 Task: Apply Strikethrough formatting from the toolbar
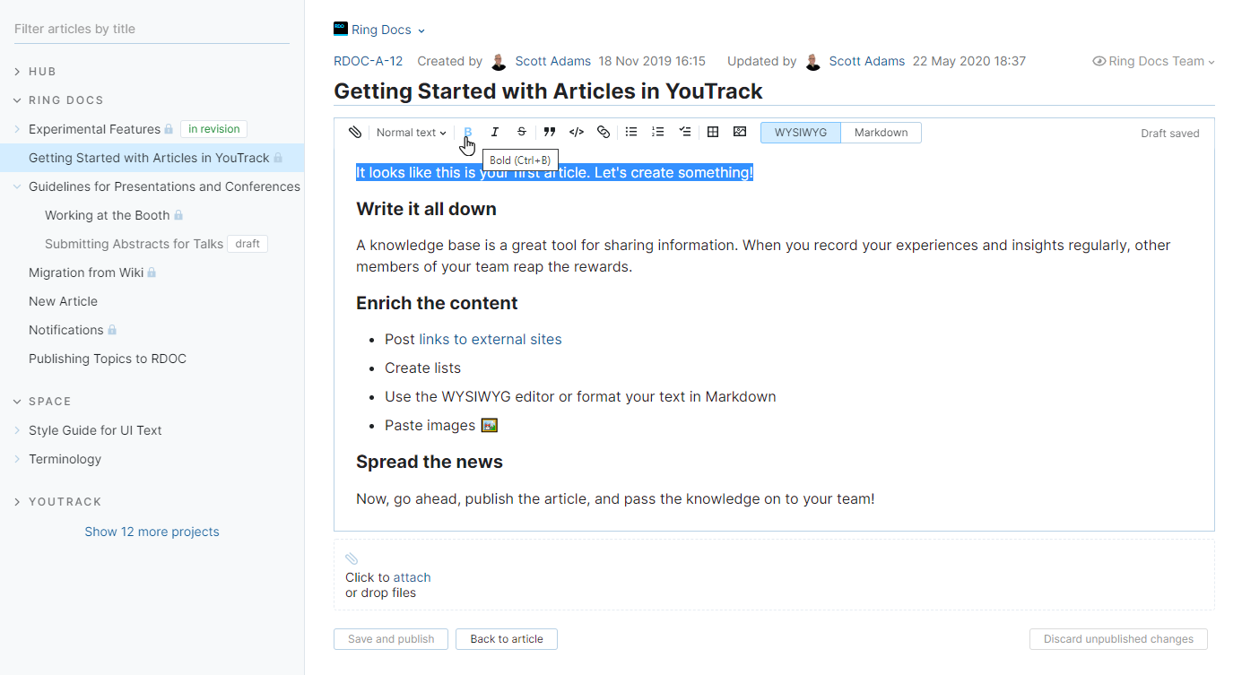click(x=522, y=133)
